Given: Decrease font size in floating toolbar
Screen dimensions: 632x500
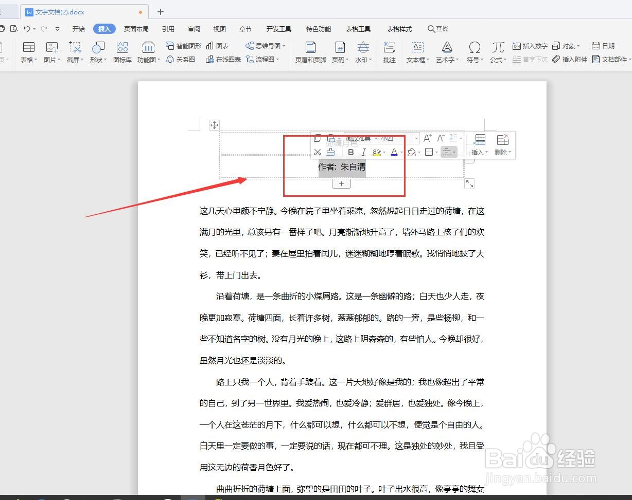Looking at the screenshot, I should click(441, 138).
